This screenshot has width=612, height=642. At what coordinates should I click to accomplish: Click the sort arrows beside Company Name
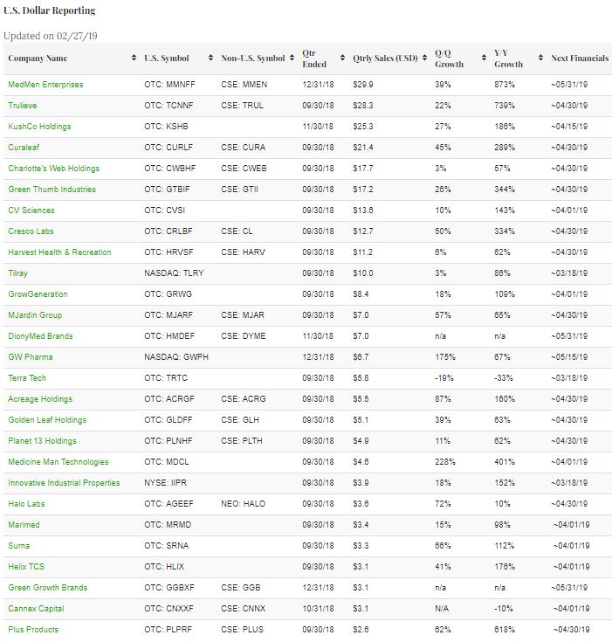tap(133, 59)
